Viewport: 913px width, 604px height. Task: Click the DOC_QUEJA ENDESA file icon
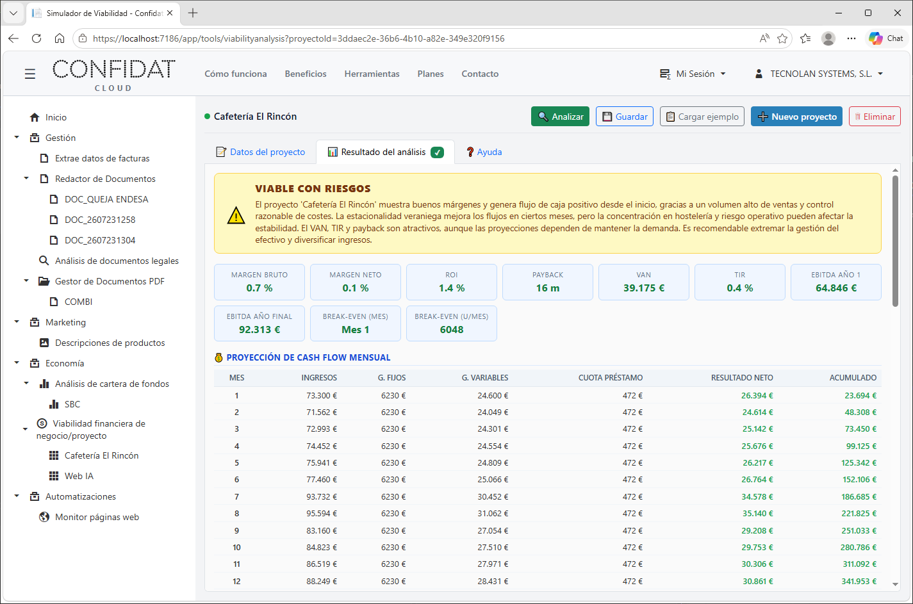pos(54,199)
